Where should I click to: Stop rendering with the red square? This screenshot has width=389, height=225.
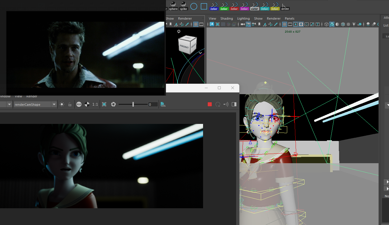pos(210,104)
